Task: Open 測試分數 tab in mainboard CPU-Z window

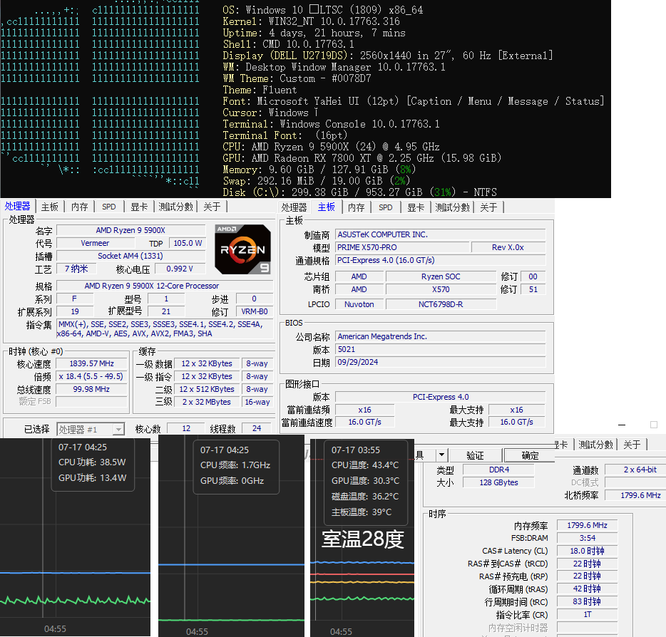Action: (452, 207)
